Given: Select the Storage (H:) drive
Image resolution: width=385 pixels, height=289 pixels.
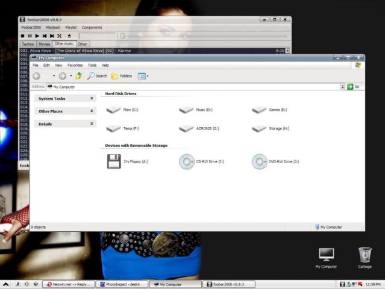Looking at the screenshot, I should pyautogui.click(x=271, y=129).
